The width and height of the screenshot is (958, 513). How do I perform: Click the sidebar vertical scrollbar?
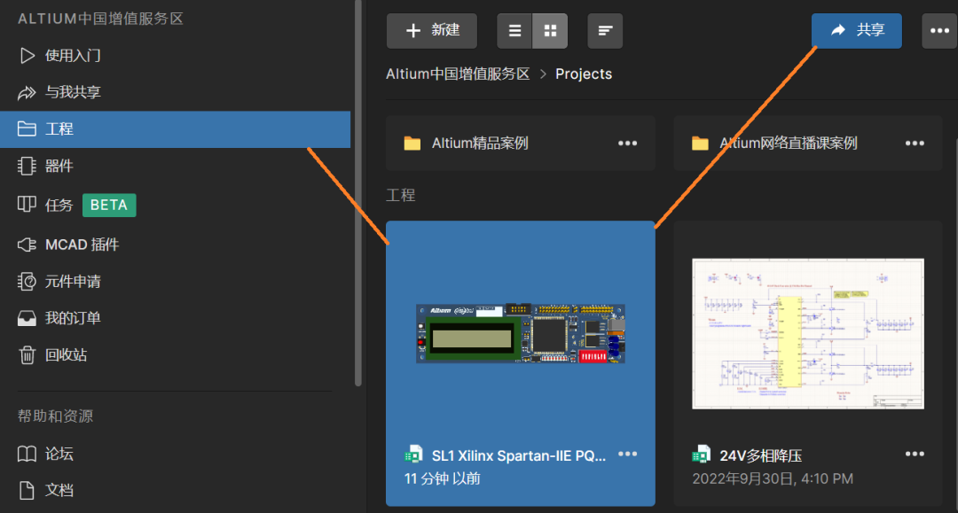point(358,193)
